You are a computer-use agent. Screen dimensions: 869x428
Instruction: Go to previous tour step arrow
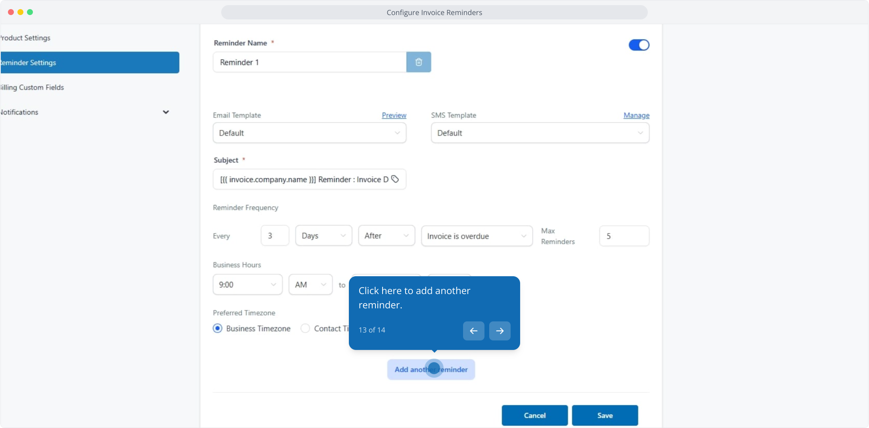tap(473, 331)
